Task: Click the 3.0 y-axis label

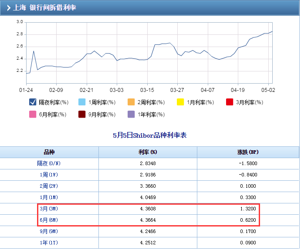Action: [x=20, y=22]
